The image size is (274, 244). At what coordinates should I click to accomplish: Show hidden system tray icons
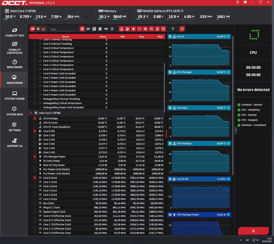coord(241,240)
